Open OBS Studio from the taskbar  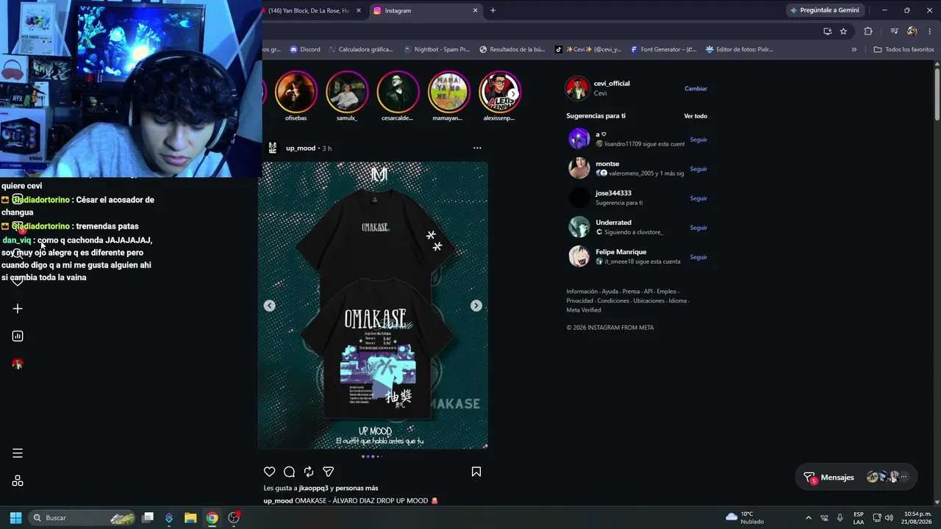point(234,518)
